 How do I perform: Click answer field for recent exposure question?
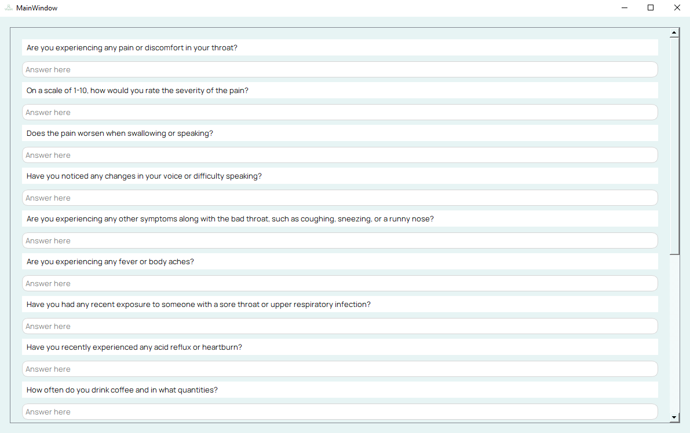339,326
